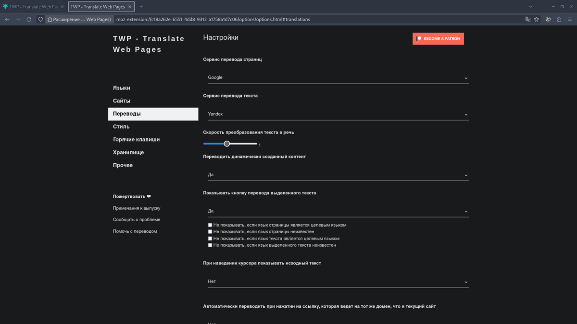
Task: Expand the Yandex text translation service dropdown
Action: [x=338, y=114]
